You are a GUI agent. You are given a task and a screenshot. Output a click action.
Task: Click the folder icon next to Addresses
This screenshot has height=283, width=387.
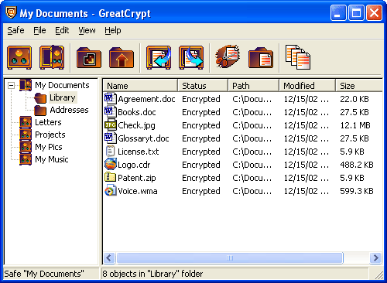(40, 111)
